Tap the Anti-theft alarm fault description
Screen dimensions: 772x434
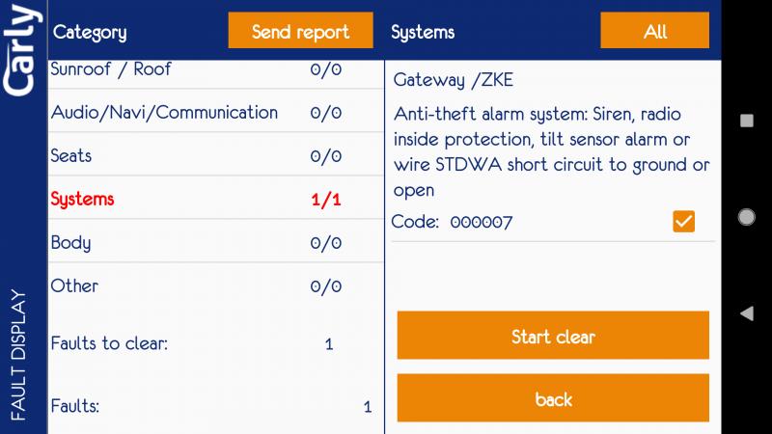pyautogui.click(x=552, y=152)
